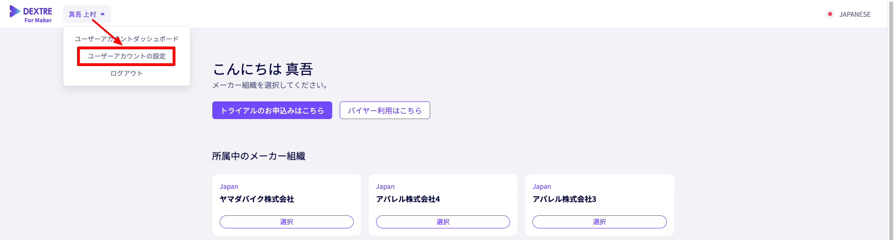The height and width of the screenshot is (240, 894).
Task: Click Japan label on アパレル株式会社4 card
Action: click(x=385, y=187)
